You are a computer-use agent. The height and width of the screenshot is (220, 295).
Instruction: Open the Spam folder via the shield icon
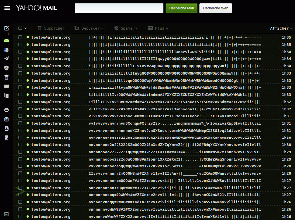[x=6, y=68]
